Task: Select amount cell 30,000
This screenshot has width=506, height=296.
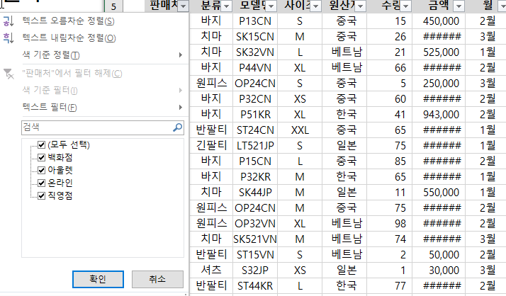Action: 439,271
